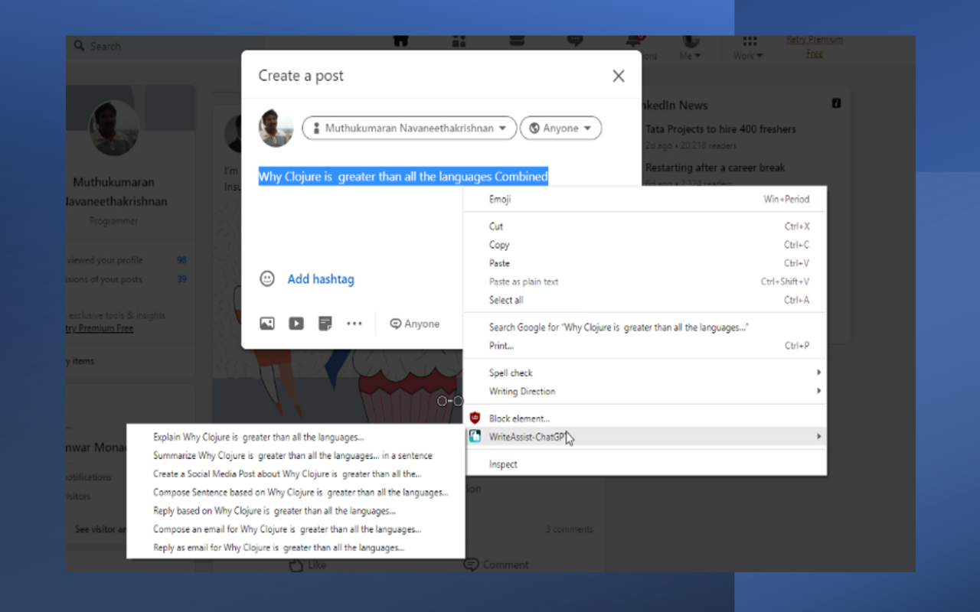
Task: Go to LinkedIn Home via the house icon
Action: [400, 39]
